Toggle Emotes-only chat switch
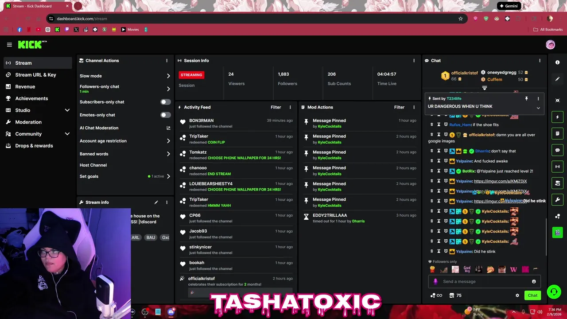The image size is (567, 319). tap(165, 115)
